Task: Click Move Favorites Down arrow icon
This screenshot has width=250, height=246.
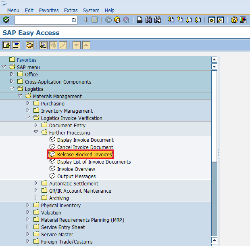Action: point(77,45)
